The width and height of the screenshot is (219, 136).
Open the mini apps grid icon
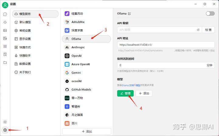coord(5,46)
